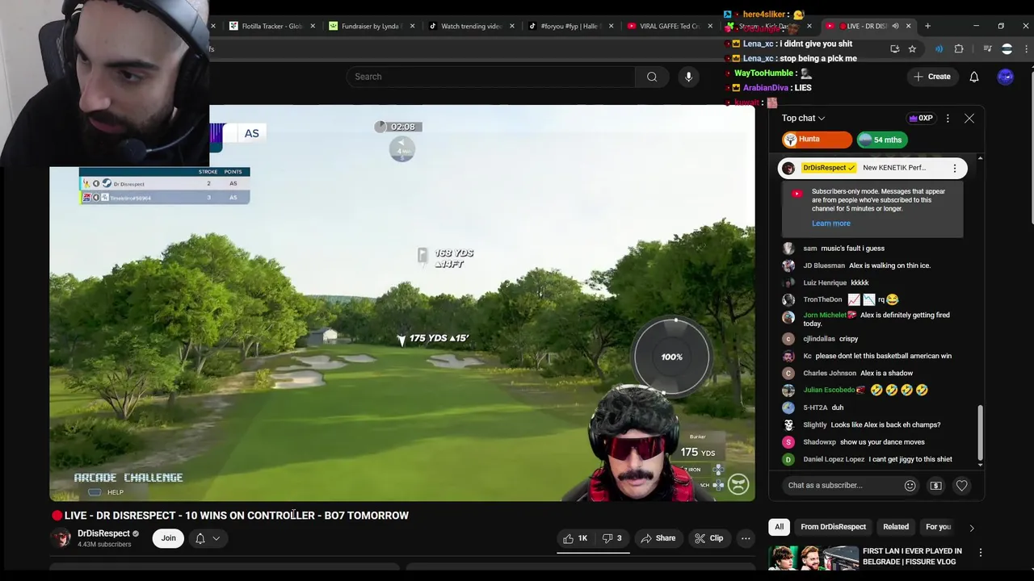Click the live video player
Image resolution: width=1034 pixels, height=581 pixels.
pyautogui.click(x=402, y=303)
